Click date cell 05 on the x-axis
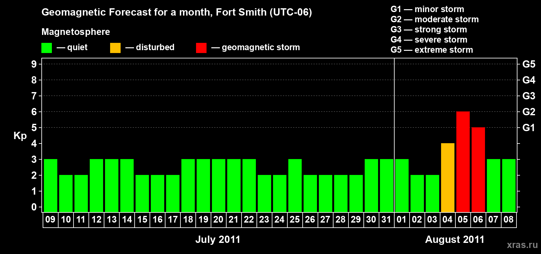This screenshot has height=254, width=541. (x=463, y=220)
